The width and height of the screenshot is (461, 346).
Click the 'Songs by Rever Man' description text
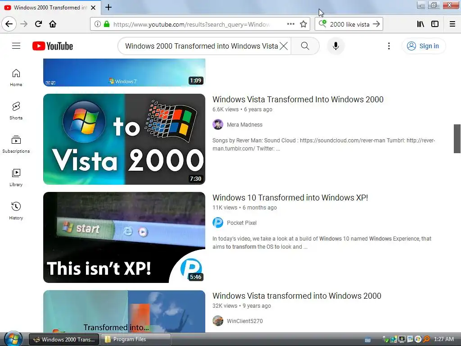point(324,145)
